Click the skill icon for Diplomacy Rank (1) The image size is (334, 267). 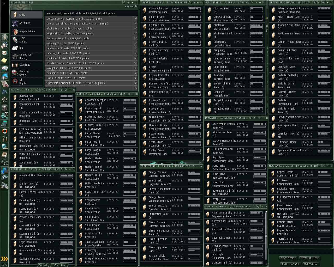click(x=15, y=123)
